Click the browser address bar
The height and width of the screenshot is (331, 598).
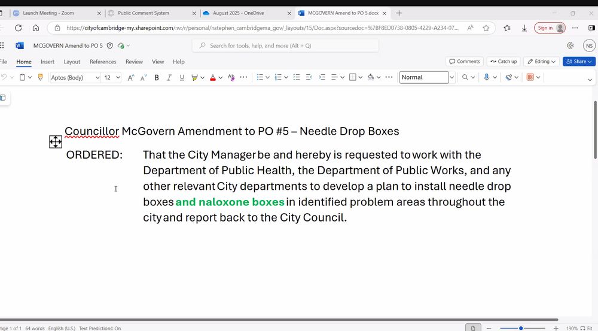tap(263, 28)
